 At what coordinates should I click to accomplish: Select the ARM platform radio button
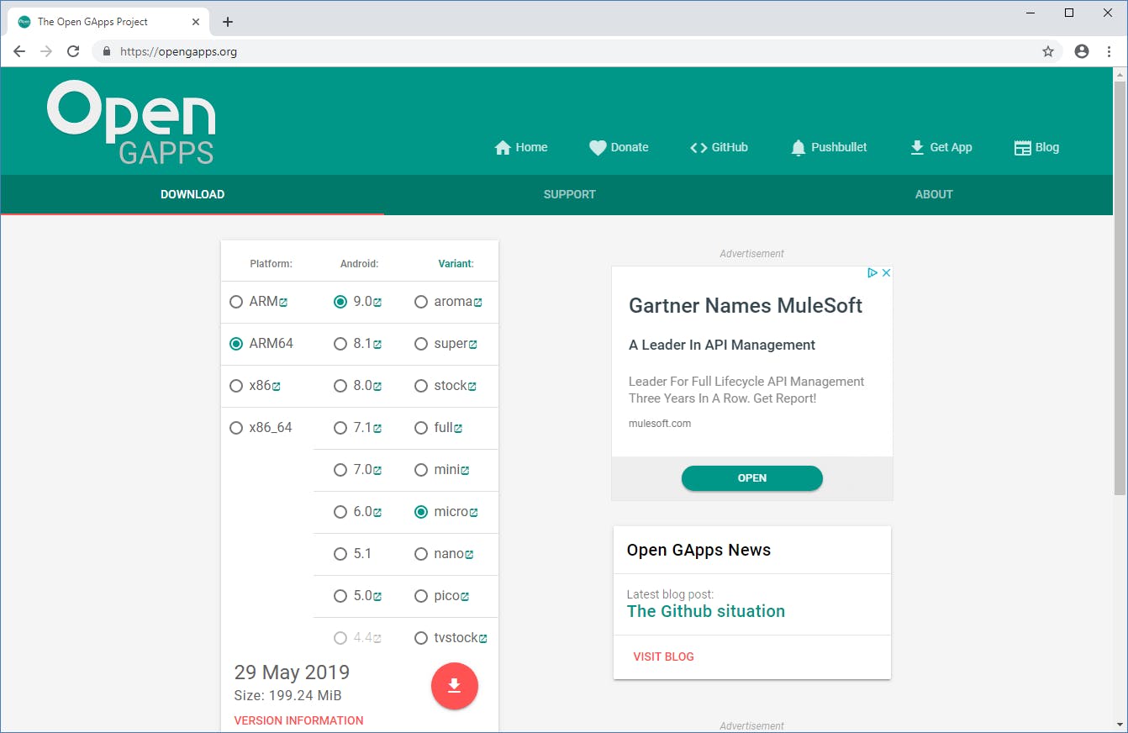coord(236,302)
